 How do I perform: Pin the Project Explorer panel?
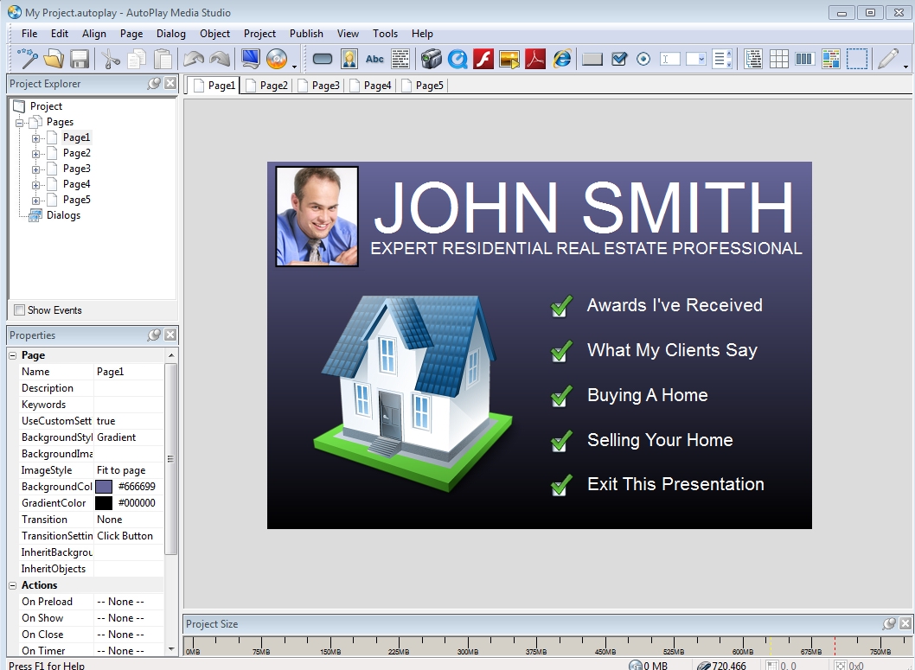point(154,83)
